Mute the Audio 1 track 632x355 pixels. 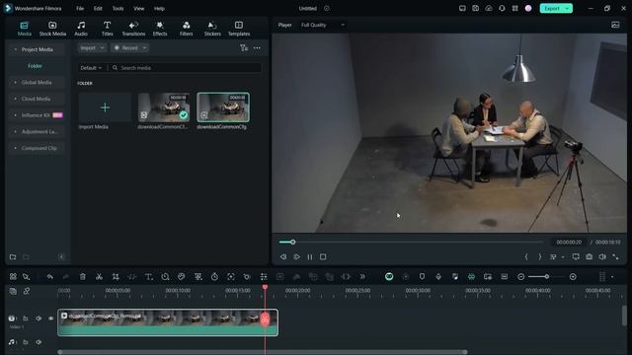click(39, 342)
